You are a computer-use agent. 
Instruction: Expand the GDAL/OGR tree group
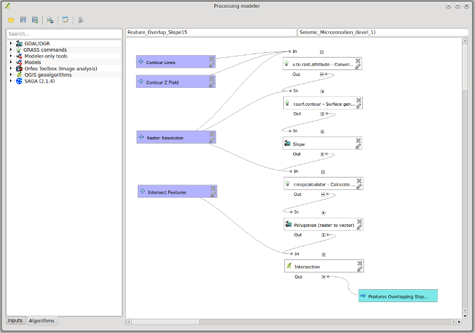point(11,44)
